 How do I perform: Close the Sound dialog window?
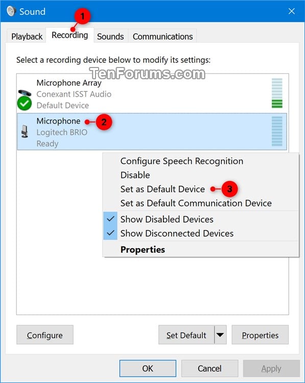tap(292, 11)
